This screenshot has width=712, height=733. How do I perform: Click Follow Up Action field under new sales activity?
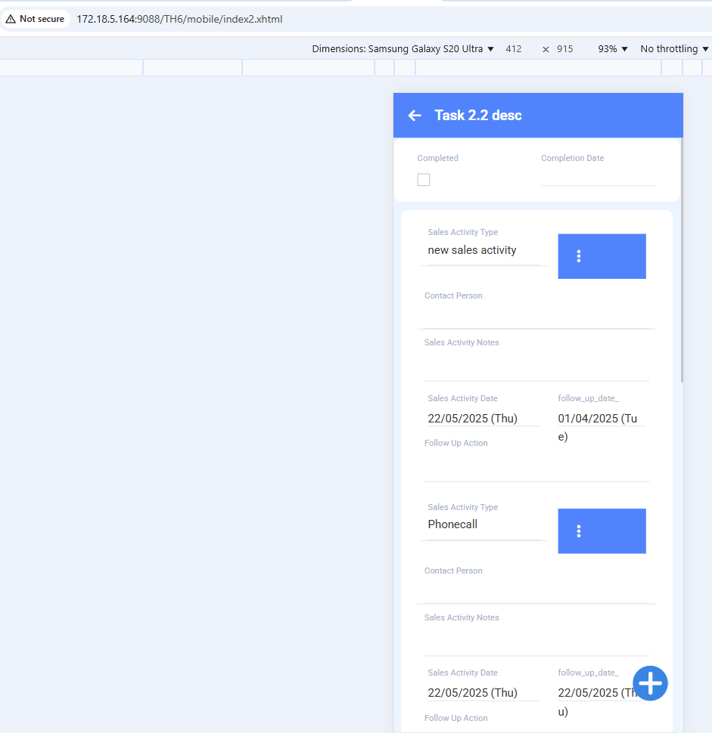click(x=537, y=466)
